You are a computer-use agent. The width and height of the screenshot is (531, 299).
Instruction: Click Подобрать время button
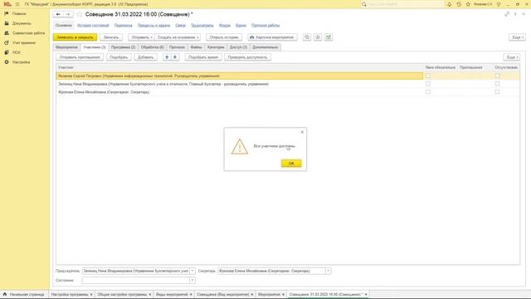203,57
